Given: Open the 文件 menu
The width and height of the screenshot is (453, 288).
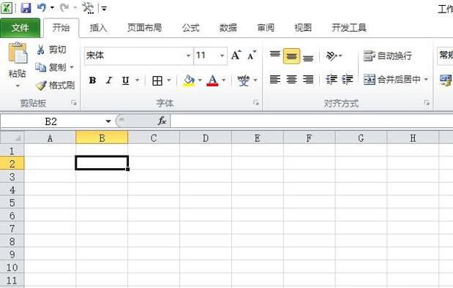Looking at the screenshot, I should (20, 28).
